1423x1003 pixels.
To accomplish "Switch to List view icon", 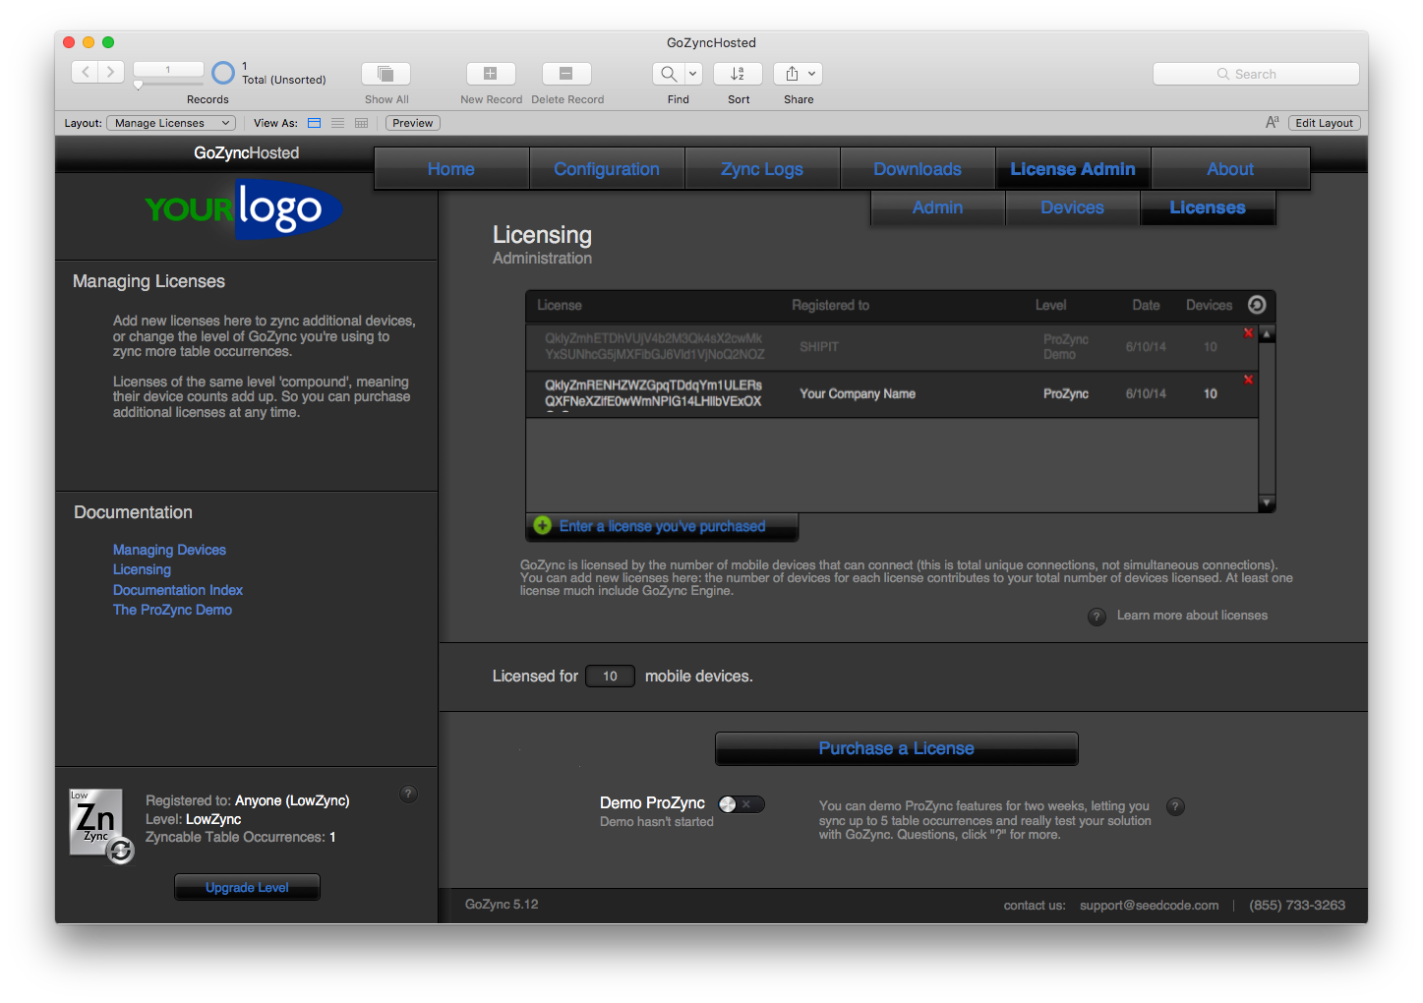I will (338, 123).
